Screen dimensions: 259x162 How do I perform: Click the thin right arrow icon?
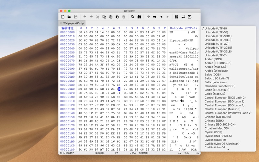coord(148,17)
